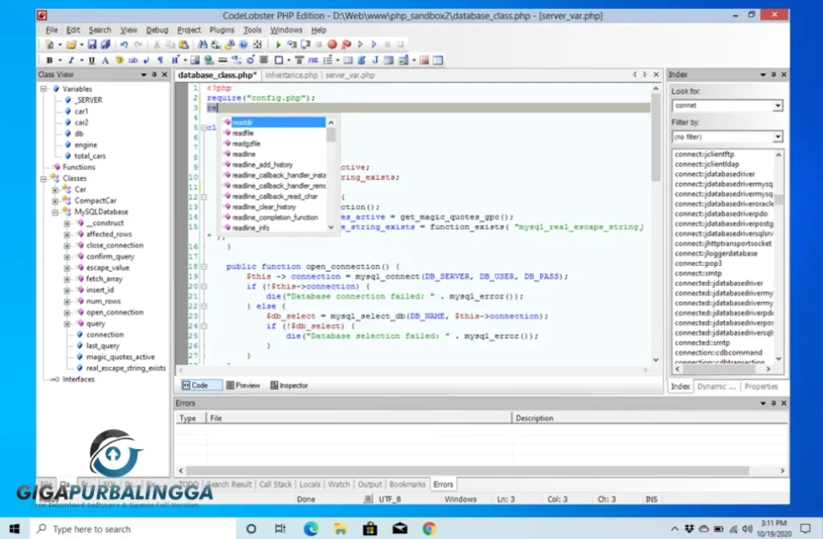Switch to Preview mode below the editor

[x=244, y=385]
